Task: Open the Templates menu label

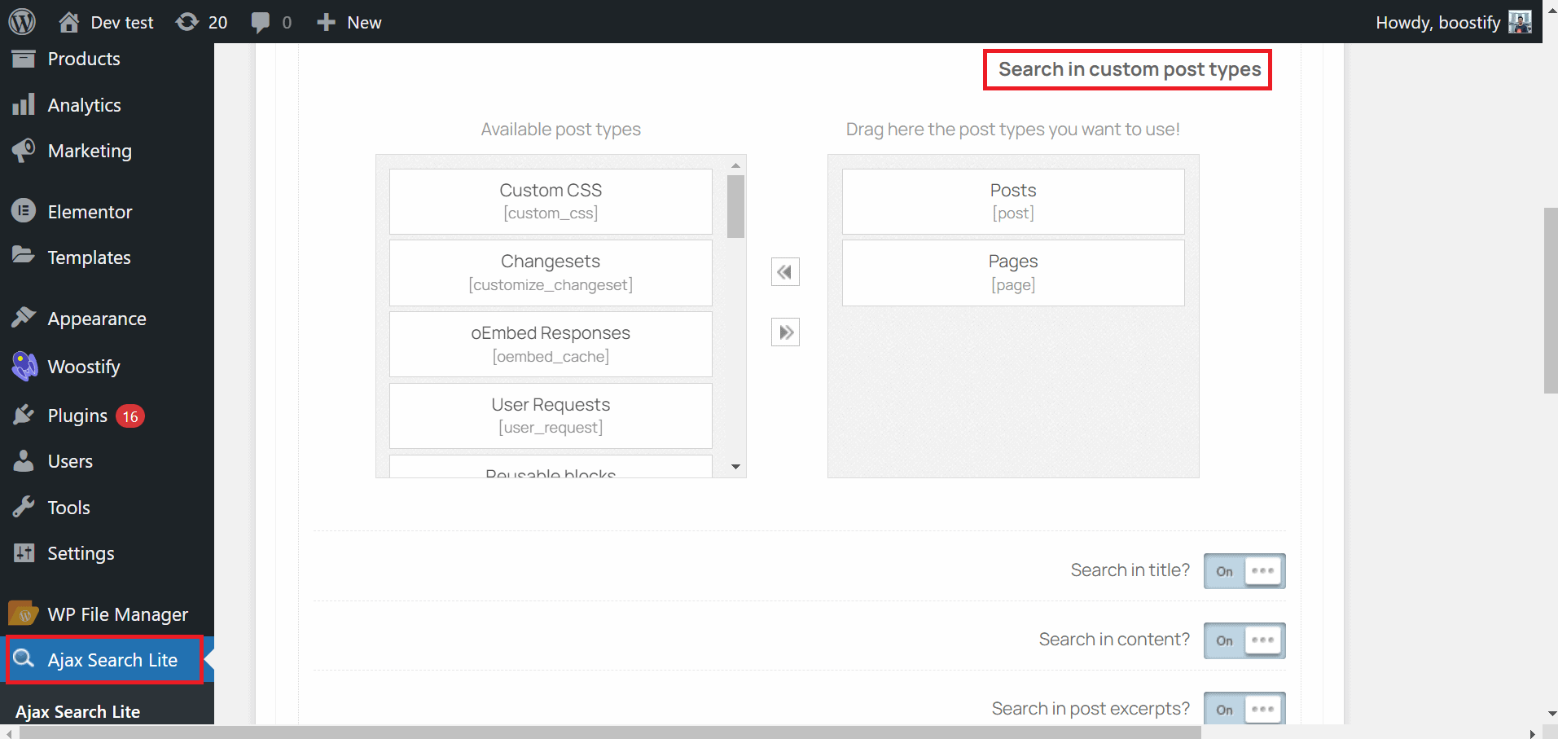Action: click(x=89, y=257)
